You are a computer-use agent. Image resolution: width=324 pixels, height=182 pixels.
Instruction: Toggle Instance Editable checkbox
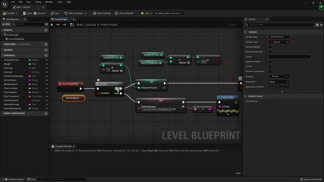click(270, 47)
